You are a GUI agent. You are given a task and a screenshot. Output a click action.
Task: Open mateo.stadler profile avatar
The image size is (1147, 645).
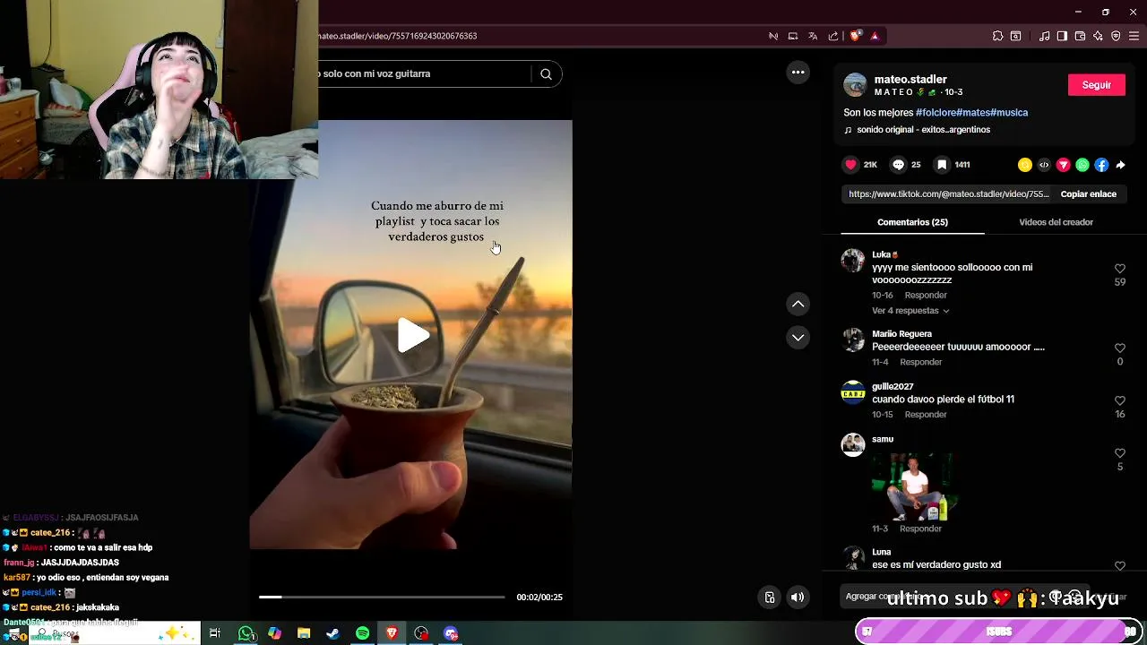[855, 85]
